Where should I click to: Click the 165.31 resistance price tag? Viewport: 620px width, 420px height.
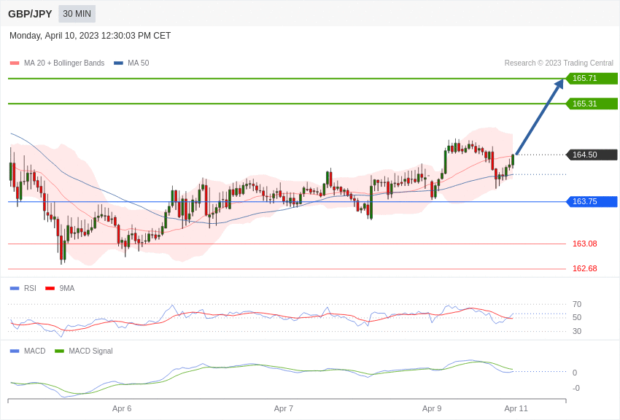click(x=591, y=104)
